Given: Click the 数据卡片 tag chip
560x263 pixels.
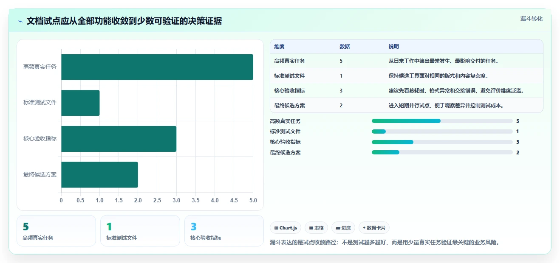Looking at the screenshot, I should pos(374,228).
